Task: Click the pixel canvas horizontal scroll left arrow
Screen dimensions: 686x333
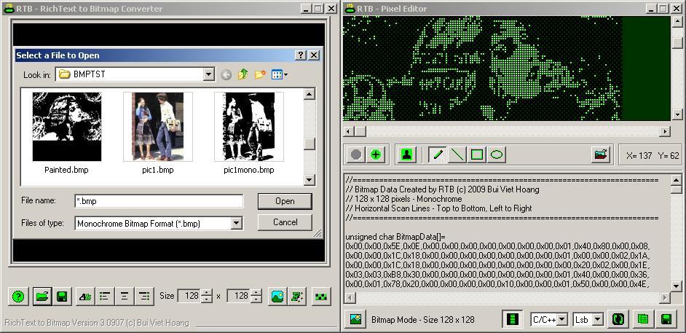Action: click(x=349, y=131)
